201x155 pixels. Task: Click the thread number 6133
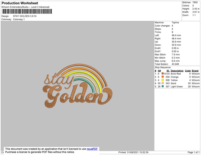point(167,74)
